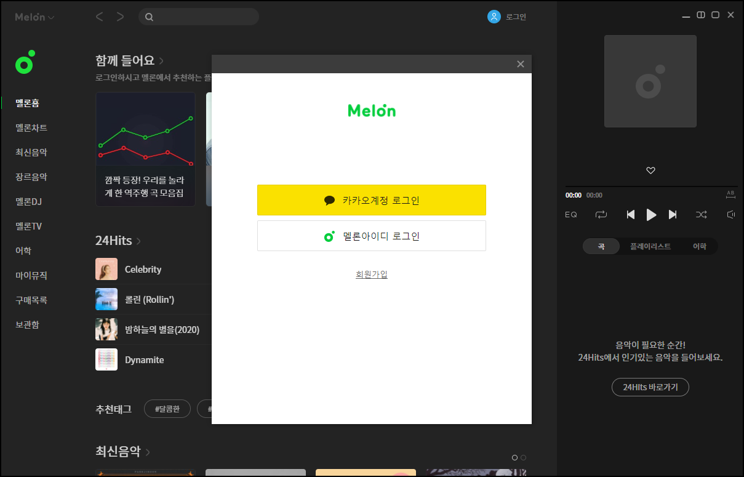
Task: Click the player album art placeholder
Action: pyautogui.click(x=650, y=81)
